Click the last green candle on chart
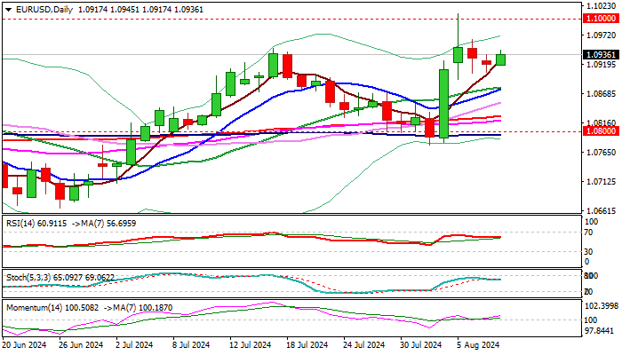This screenshot has width=622, height=355. pyautogui.click(x=500, y=59)
